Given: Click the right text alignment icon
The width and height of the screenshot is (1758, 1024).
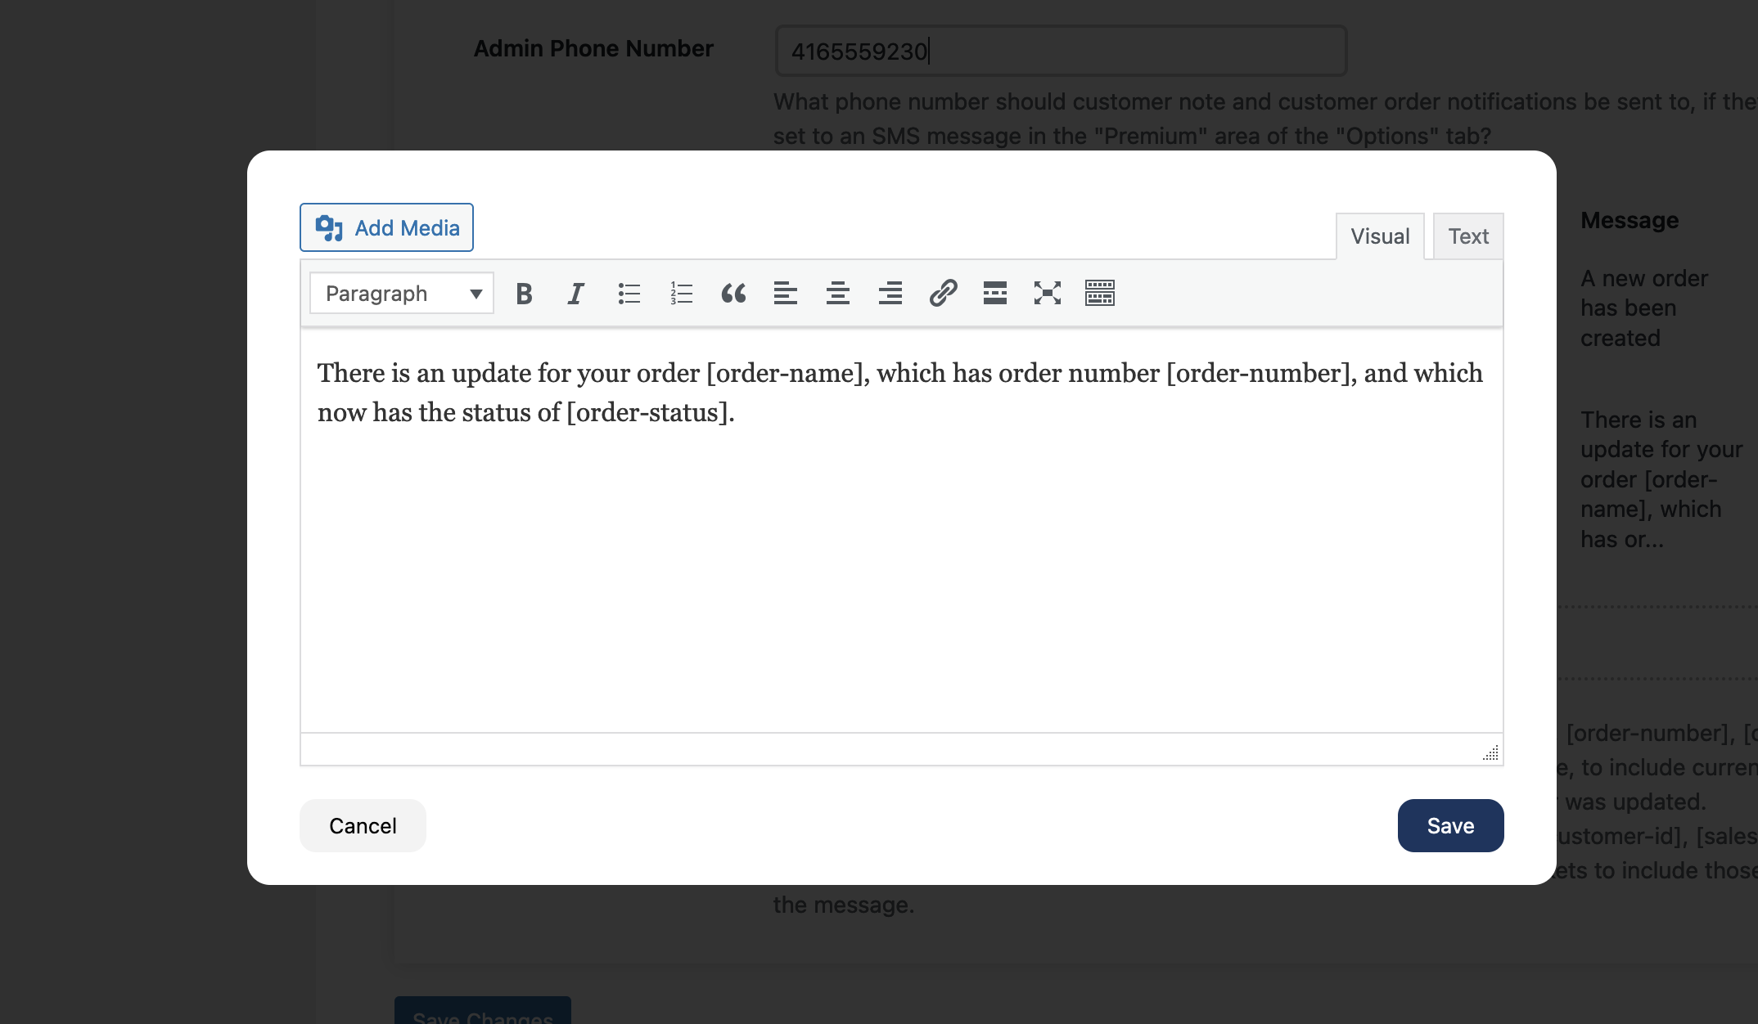Looking at the screenshot, I should [890, 293].
